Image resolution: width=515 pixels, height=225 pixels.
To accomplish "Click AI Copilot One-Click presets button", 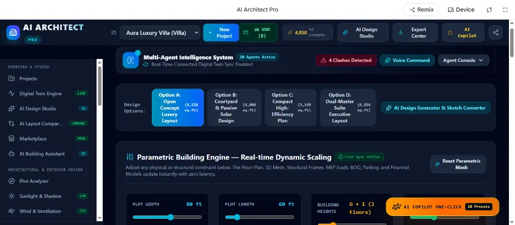I will [443, 206].
